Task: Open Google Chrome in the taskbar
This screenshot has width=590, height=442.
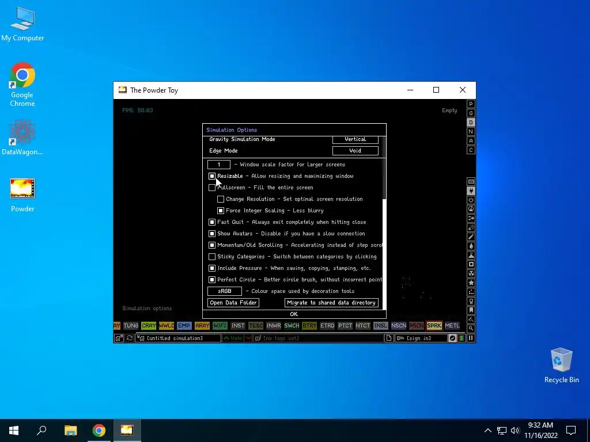Action: (99, 430)
